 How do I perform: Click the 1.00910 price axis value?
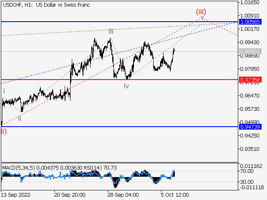pyautogui.click(x=249, y=16)
